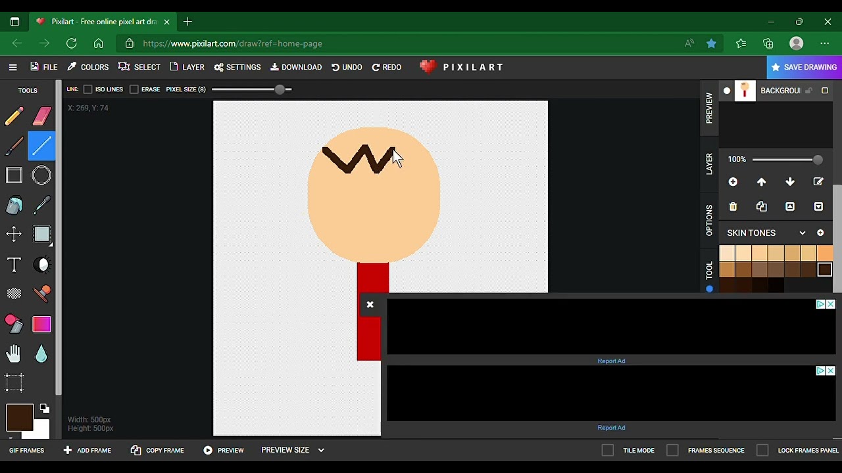Switch to the Options side tab
Screen dimensions: 842x473
pos(709,220)
